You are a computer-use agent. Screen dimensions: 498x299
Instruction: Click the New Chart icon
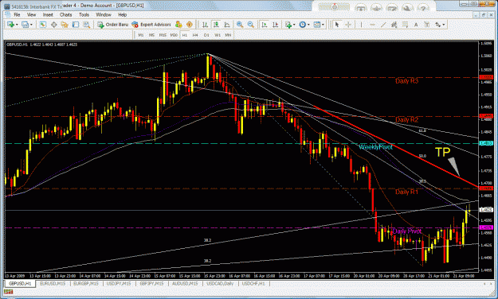(x=10, y=25)
